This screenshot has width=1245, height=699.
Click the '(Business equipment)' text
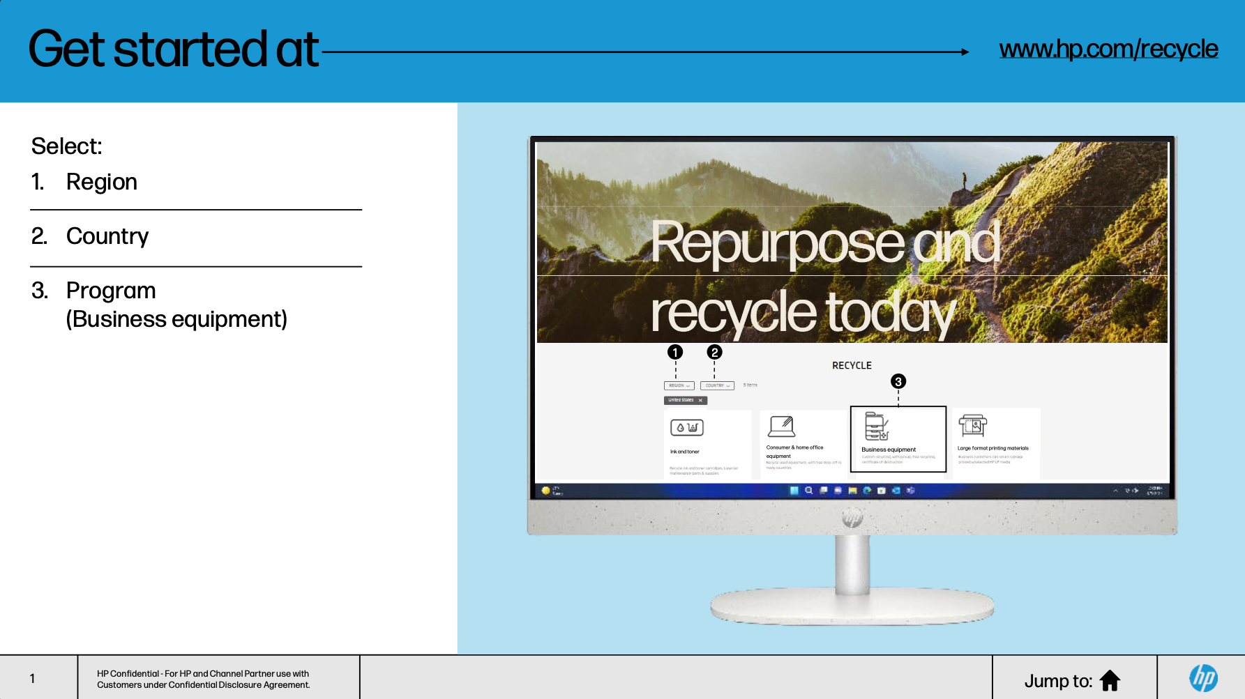coord(176,319)
